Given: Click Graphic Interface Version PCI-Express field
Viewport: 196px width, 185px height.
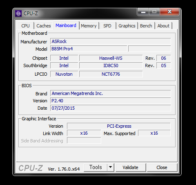Looking at the screenshot, I should click(x=119, y=126).
